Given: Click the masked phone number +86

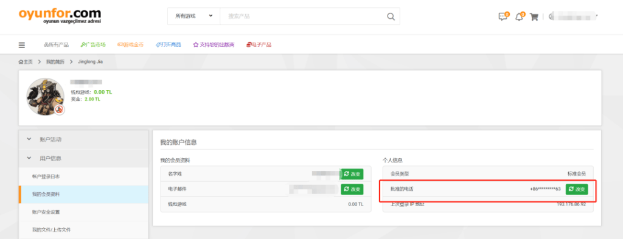Looking at the screenshot, I should (x=545, y=189).
